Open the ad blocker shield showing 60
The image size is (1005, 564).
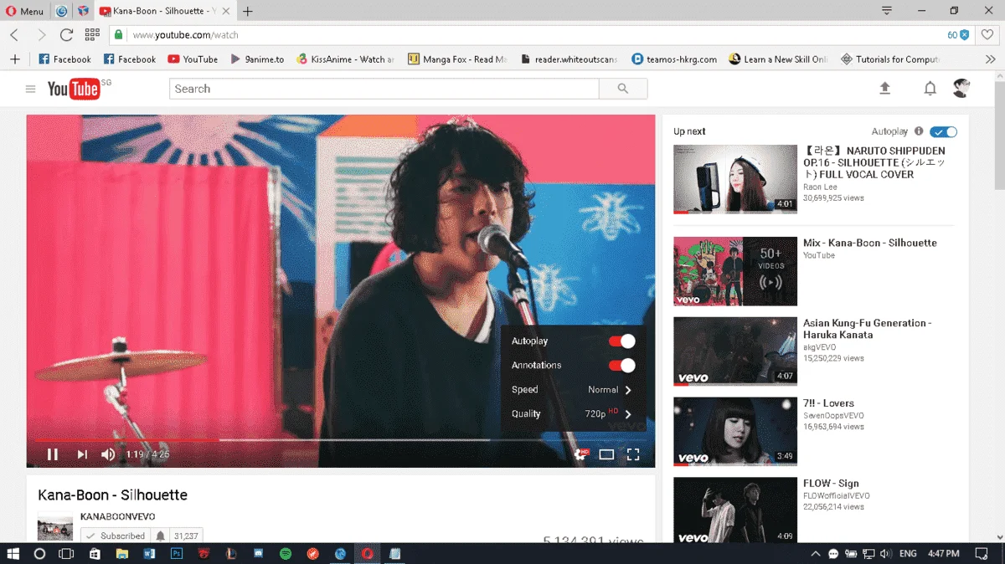[x=958, y=35]
